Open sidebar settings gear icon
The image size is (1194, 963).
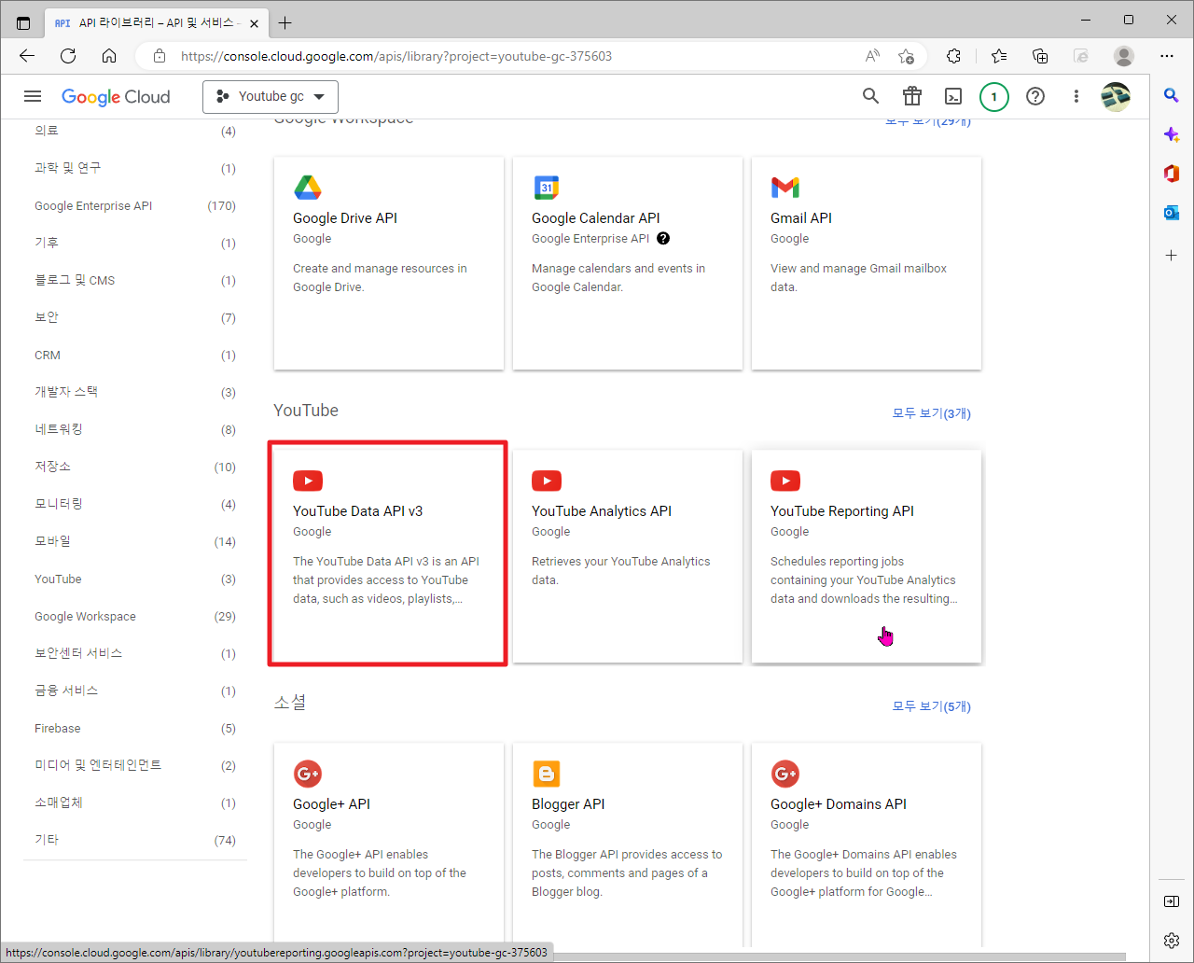[x=1172, y=940]
